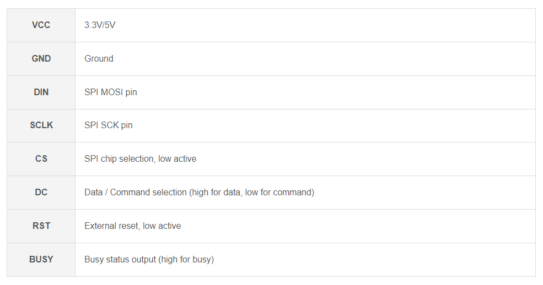Click the RST pin name cell
This screenshot has height=285, width=543.
(x=41, y=226)
